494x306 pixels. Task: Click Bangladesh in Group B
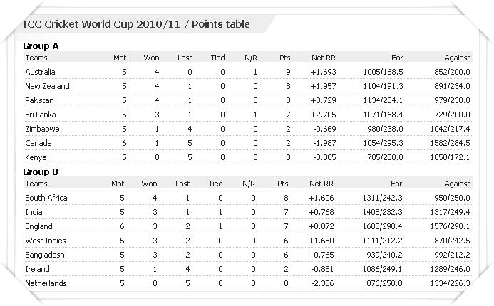[x=44, y=255]
